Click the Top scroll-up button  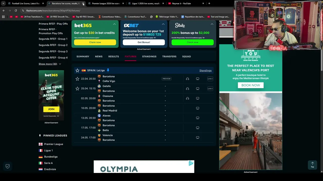pos(312,165)
